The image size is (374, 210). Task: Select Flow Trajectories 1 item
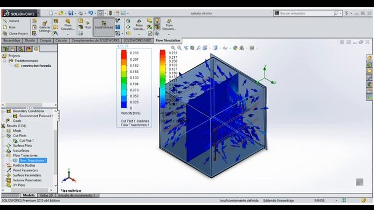click(x=33, y=160)
